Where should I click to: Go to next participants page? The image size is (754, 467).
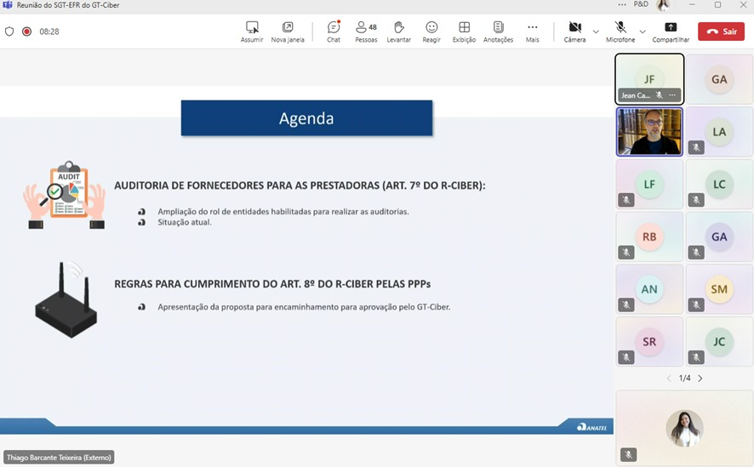[x=700, y=379]
